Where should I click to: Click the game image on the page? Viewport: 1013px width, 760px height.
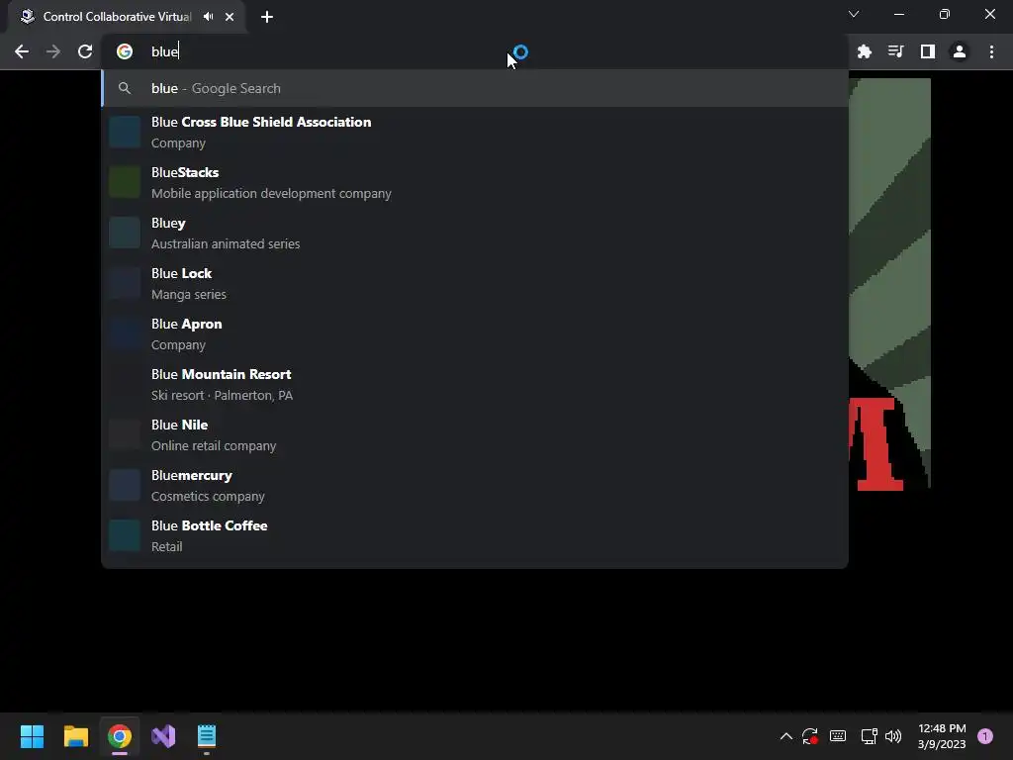[x=889, y=284]
